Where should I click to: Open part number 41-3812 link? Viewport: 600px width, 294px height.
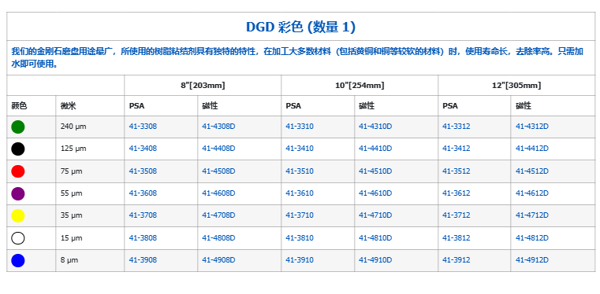pyautogui.click(x=457, y=238)
